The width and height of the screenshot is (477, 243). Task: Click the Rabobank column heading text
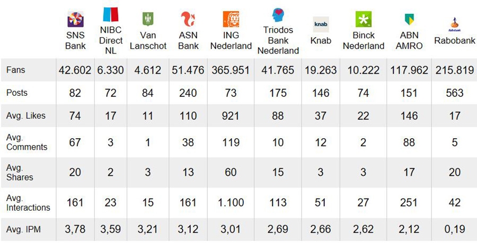pyautogui.click(x=454, y=41)
